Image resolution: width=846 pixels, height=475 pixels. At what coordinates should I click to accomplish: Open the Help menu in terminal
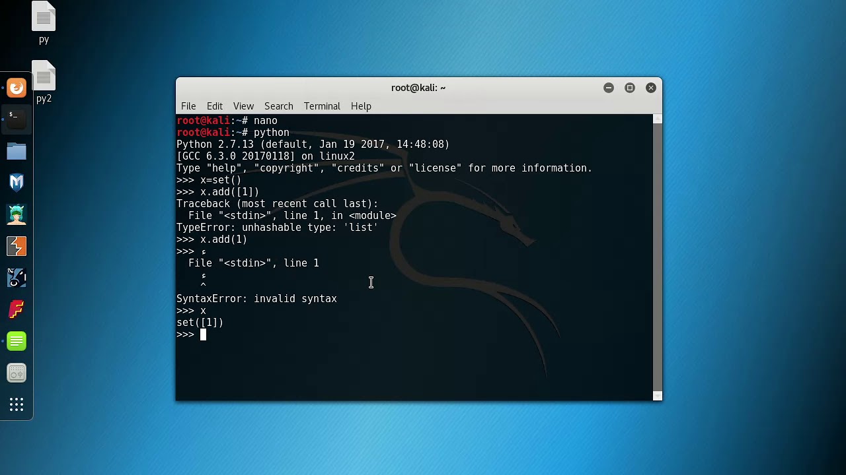pos(361,106)
